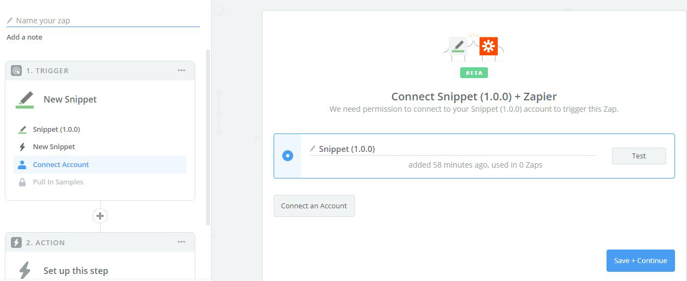Click Save + Continue
Image resolution: width=687 pixels, height=281 pixels.
click(640, 260)
